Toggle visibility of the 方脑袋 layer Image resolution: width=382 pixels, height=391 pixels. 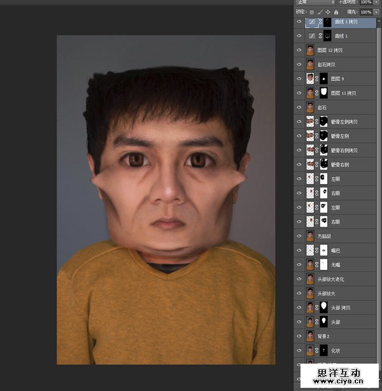(299, 236)
